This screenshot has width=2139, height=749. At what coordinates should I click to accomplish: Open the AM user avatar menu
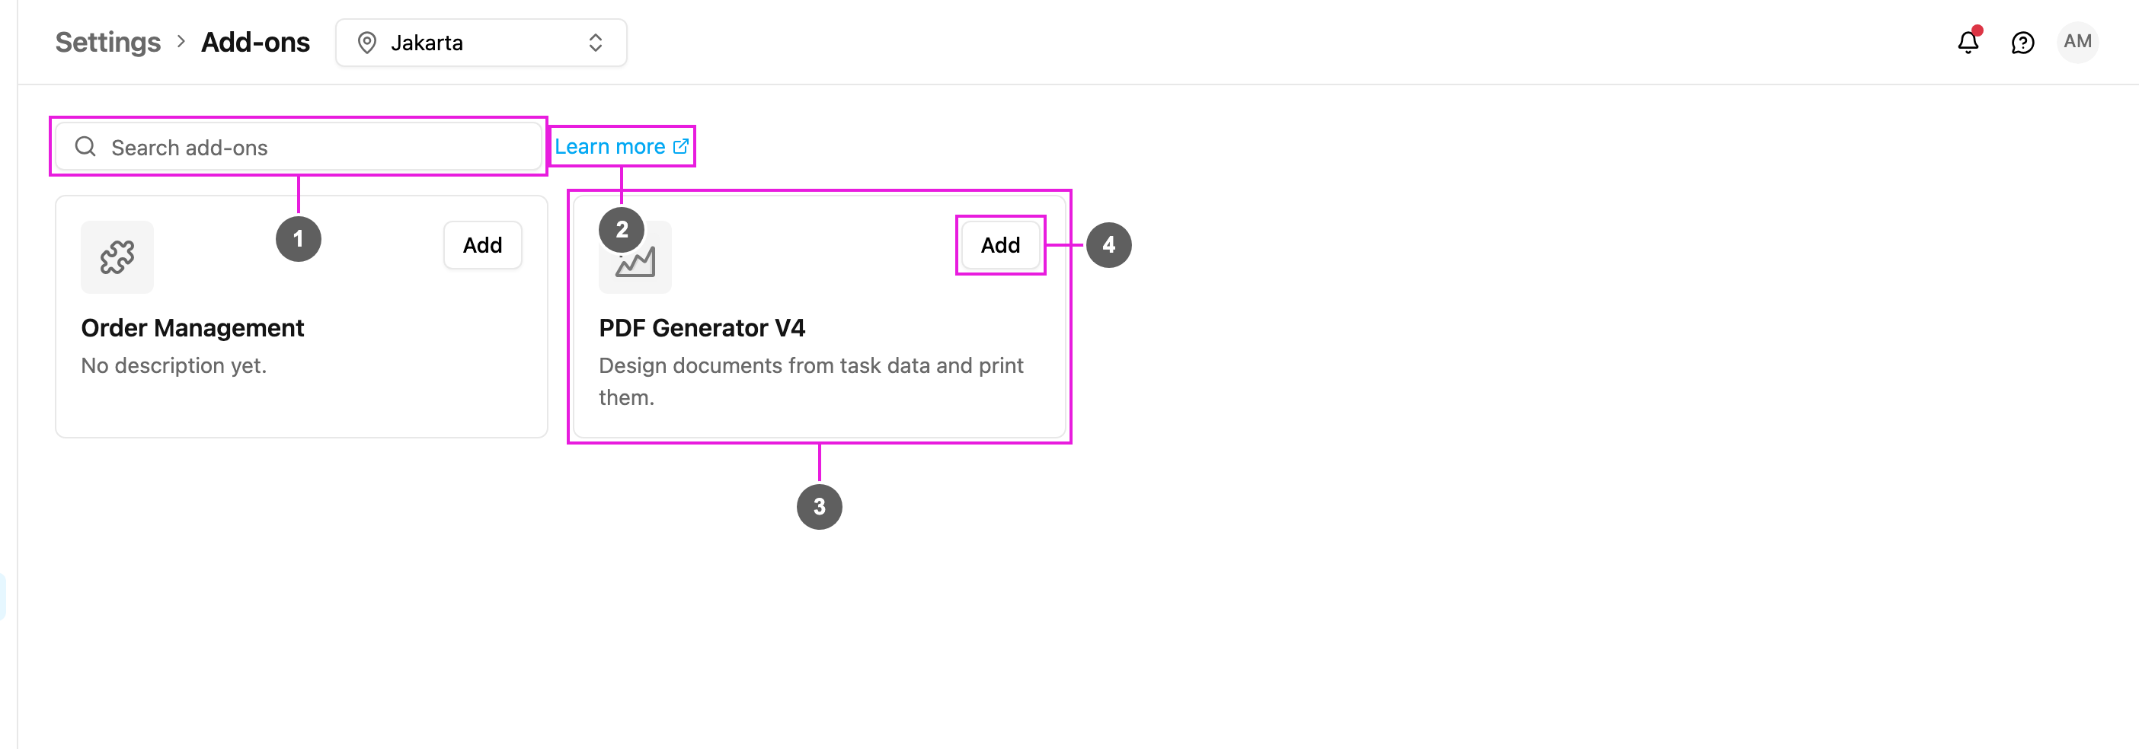coord(2077,41)
